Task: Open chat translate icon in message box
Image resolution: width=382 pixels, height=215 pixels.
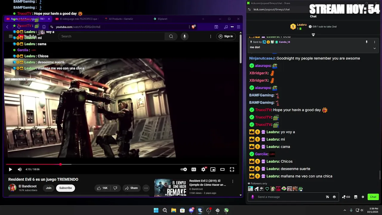Action: (327, 197)
